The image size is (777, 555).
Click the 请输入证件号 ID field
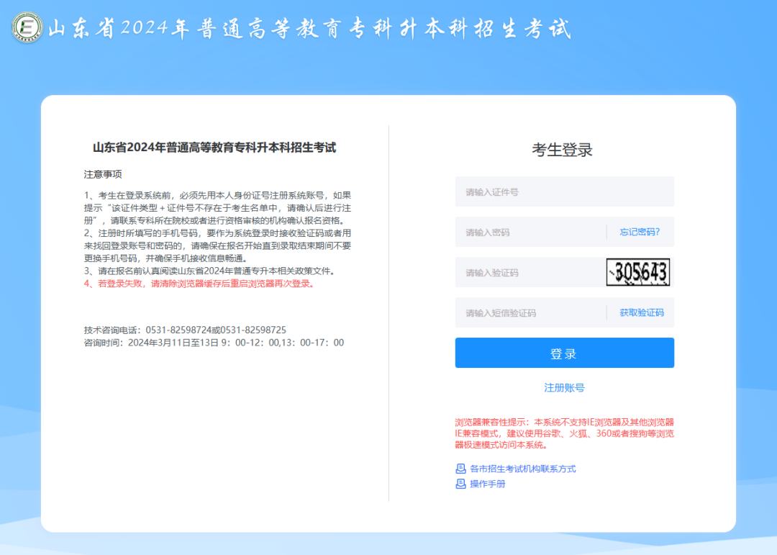(564, 190)
